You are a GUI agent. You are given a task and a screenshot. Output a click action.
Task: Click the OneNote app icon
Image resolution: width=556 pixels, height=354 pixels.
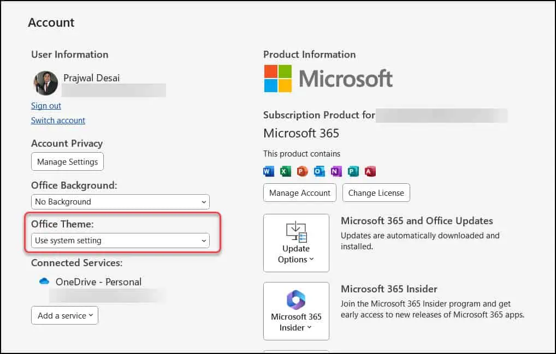(x=336, y=171)
